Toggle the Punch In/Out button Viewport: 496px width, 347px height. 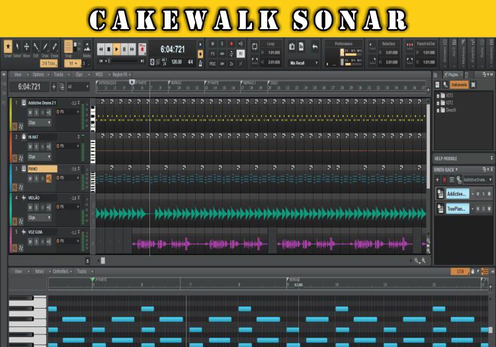coord(409,46)
